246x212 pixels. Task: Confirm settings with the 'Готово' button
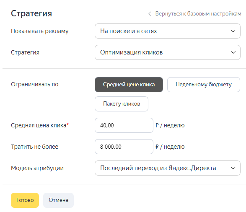[25, 200]
